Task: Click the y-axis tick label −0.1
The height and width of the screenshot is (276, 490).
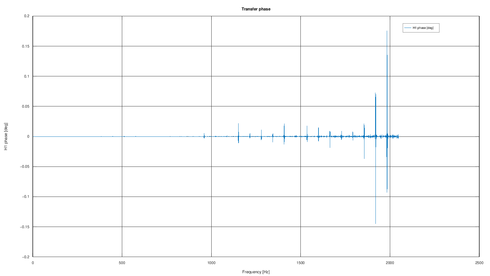Action: [26, 197]
